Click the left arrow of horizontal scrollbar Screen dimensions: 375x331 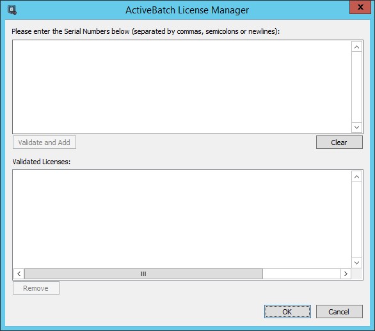(19, 273)
